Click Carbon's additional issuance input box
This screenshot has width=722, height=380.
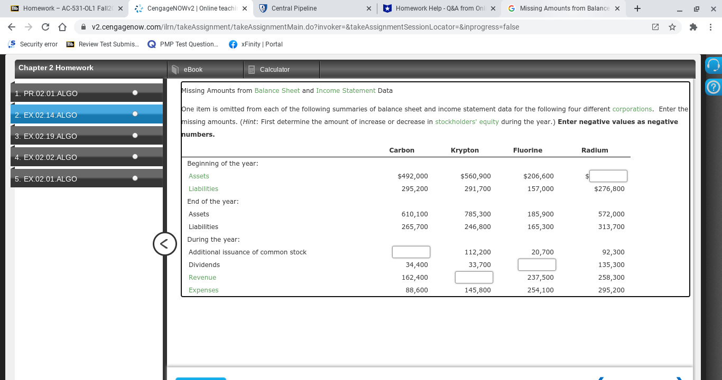click(x=411, y=252)
